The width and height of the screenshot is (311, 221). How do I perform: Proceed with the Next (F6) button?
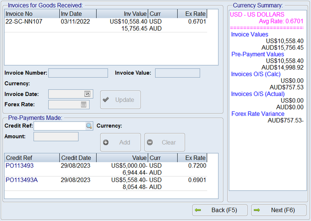pyautogui.click(x=278, y=210)
